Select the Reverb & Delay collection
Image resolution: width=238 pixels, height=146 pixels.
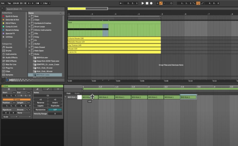point(12,30)
